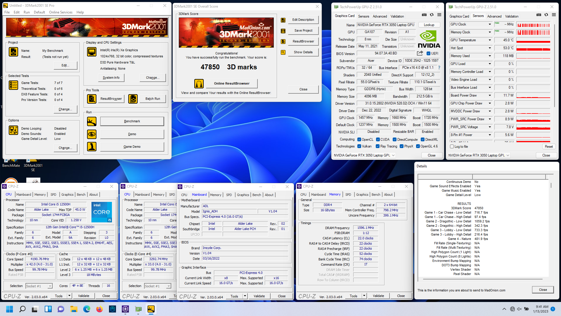
Task: Toggle UEFI checkbox in GPU-Z
Action: click(428, 54)
